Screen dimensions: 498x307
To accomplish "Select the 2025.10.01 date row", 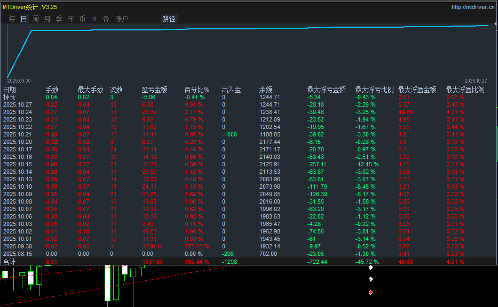I will (18, 239).
